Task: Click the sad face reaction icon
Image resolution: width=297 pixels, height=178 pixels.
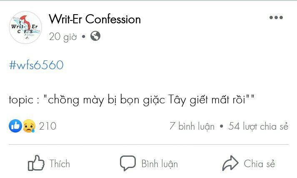Action: [x=28, y=126]
